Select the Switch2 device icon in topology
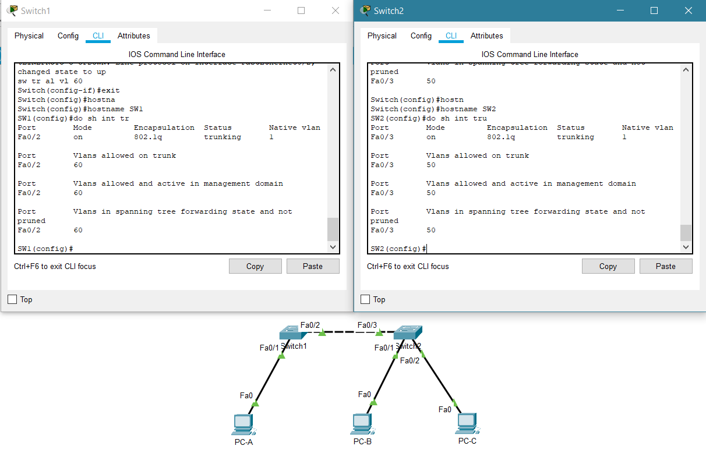Image resolution: width=706 pixels, height=460 pixels. (x=407, y=333)
